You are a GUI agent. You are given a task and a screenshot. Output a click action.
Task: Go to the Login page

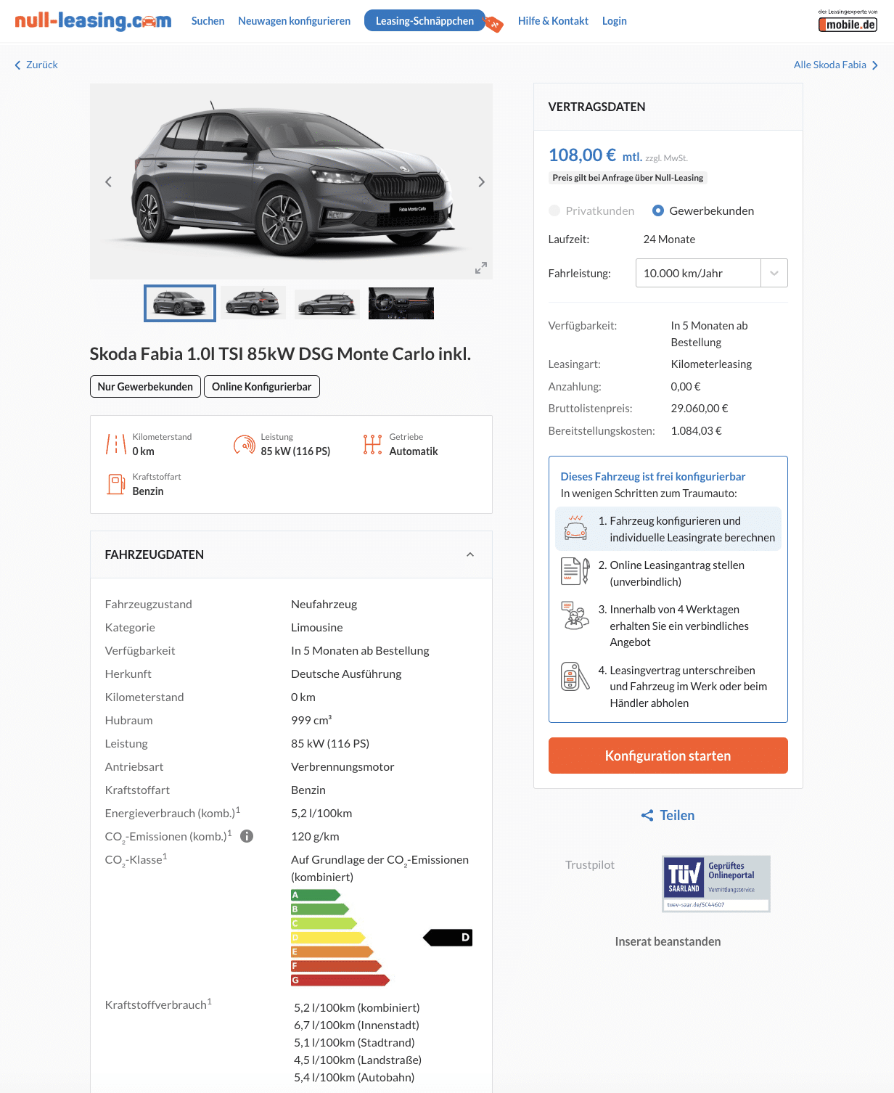point(614,21)
